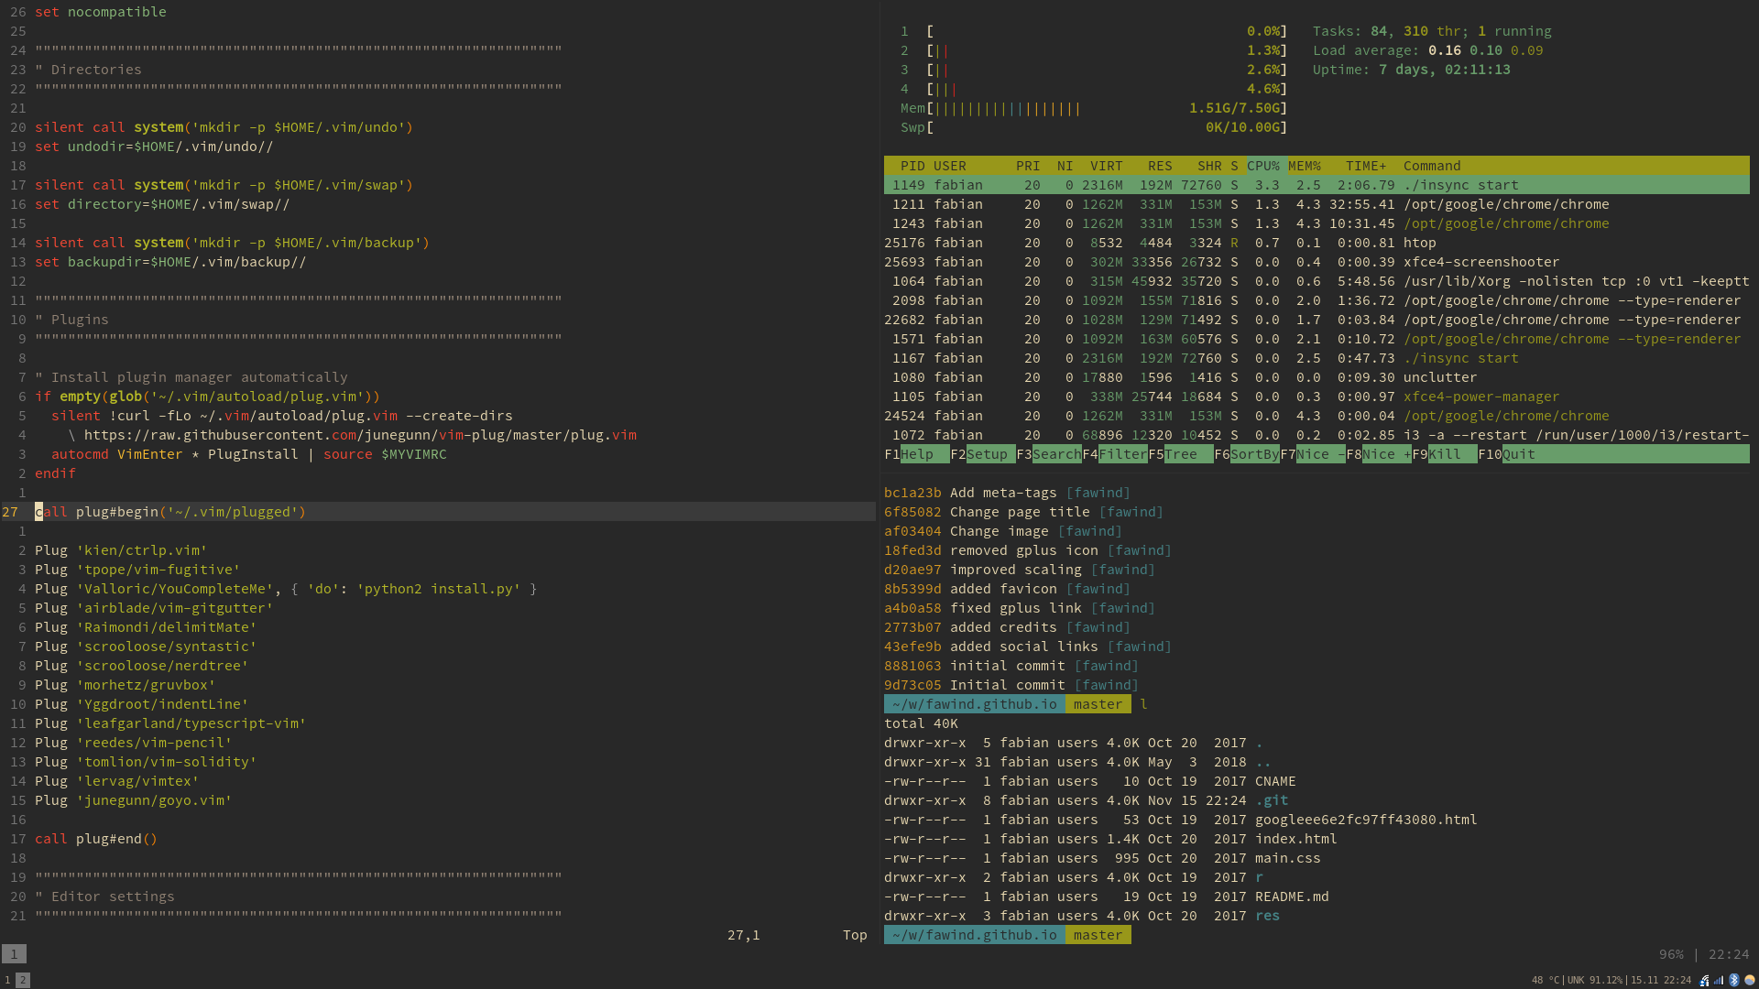This screenshot has height=989, width=1759.
Task: Click F9 Kill in htop
Action: coord(1445,454)
